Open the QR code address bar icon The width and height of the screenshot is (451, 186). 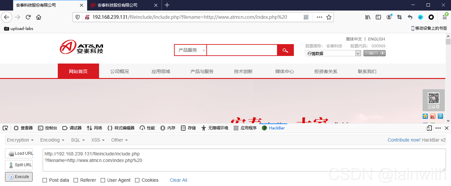[x=306, y=17]
